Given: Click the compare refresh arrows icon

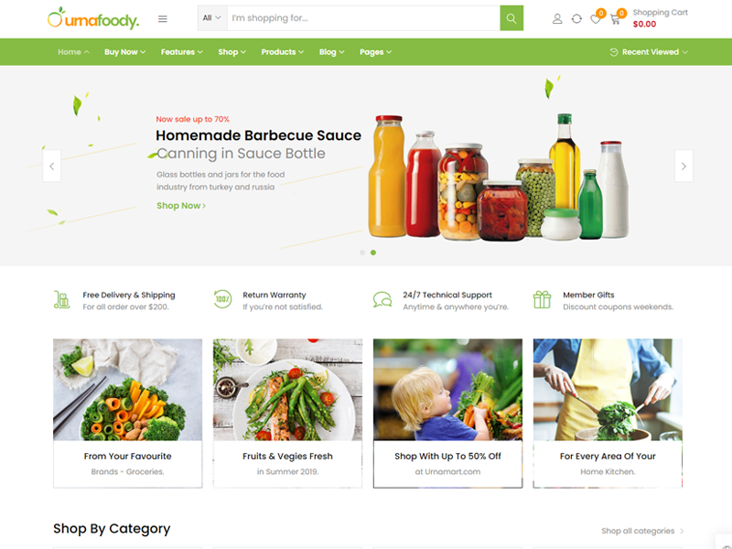Looking at the screenshot, I should tap(576, 18).
